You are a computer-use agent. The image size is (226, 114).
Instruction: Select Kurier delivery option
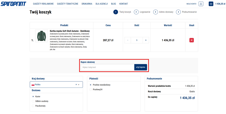coord(33,96)
